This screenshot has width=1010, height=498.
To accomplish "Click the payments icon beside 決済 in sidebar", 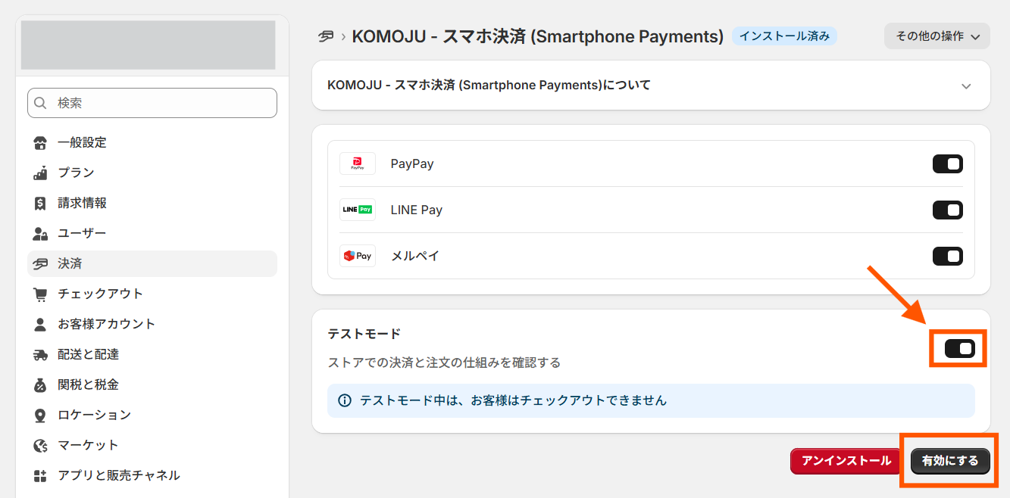I will coord(41,264).
